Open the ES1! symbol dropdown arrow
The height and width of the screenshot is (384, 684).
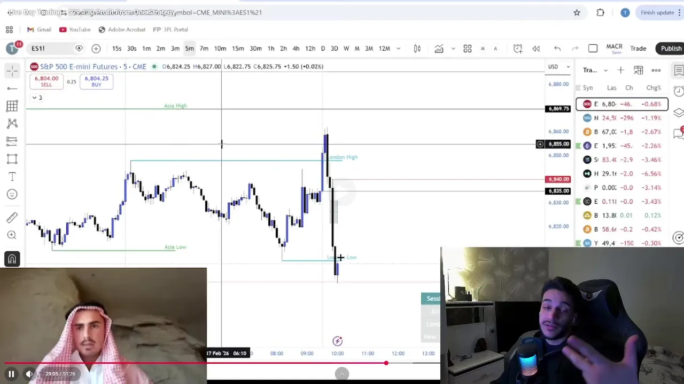(x=79, y=49)
